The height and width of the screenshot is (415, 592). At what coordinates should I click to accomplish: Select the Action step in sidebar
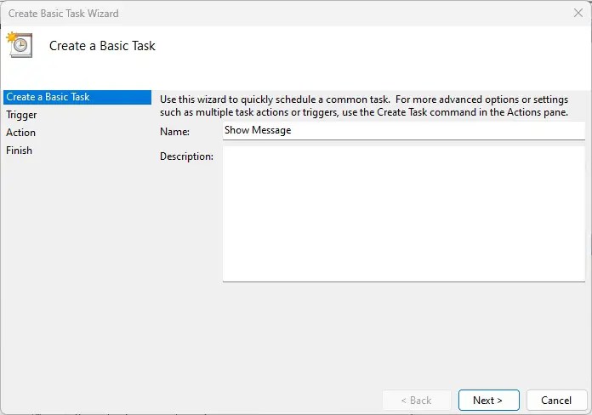coord(21,133)
